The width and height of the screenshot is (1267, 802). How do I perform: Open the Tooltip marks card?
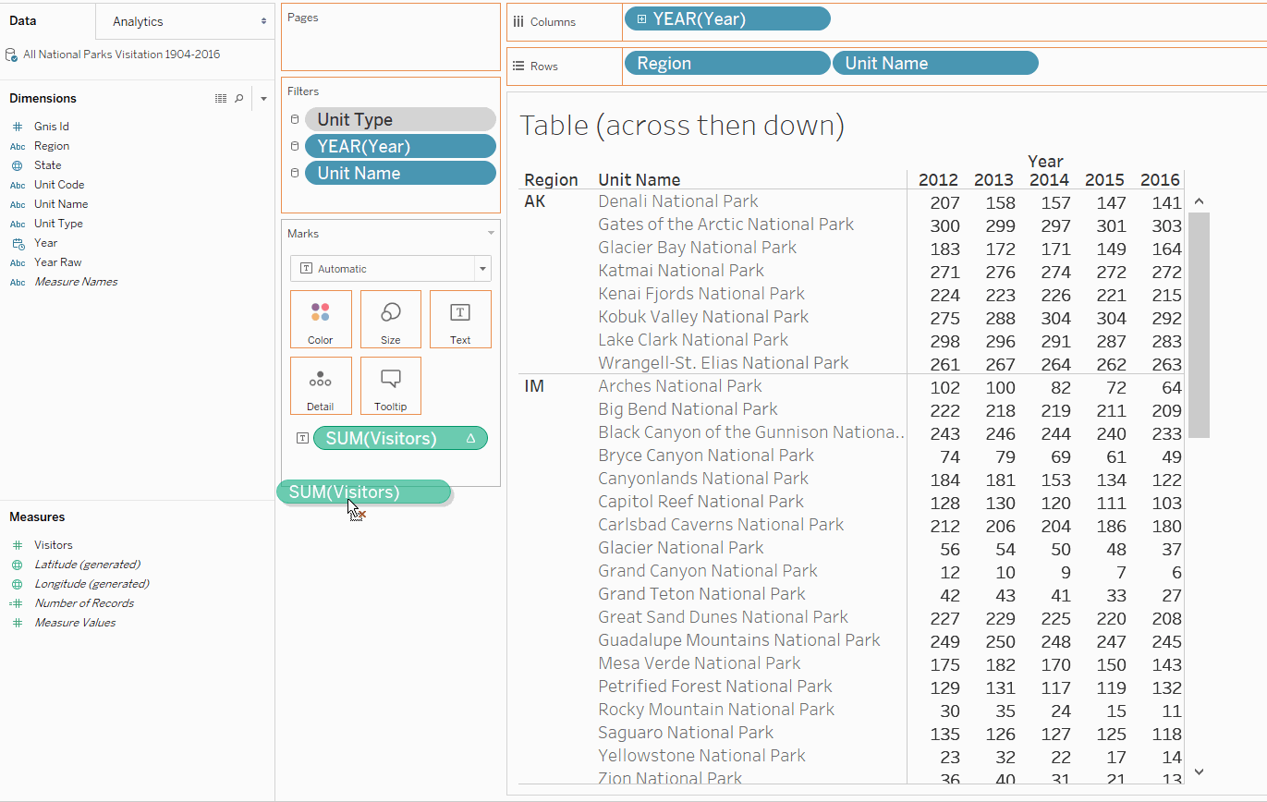(x=391, y=385)
